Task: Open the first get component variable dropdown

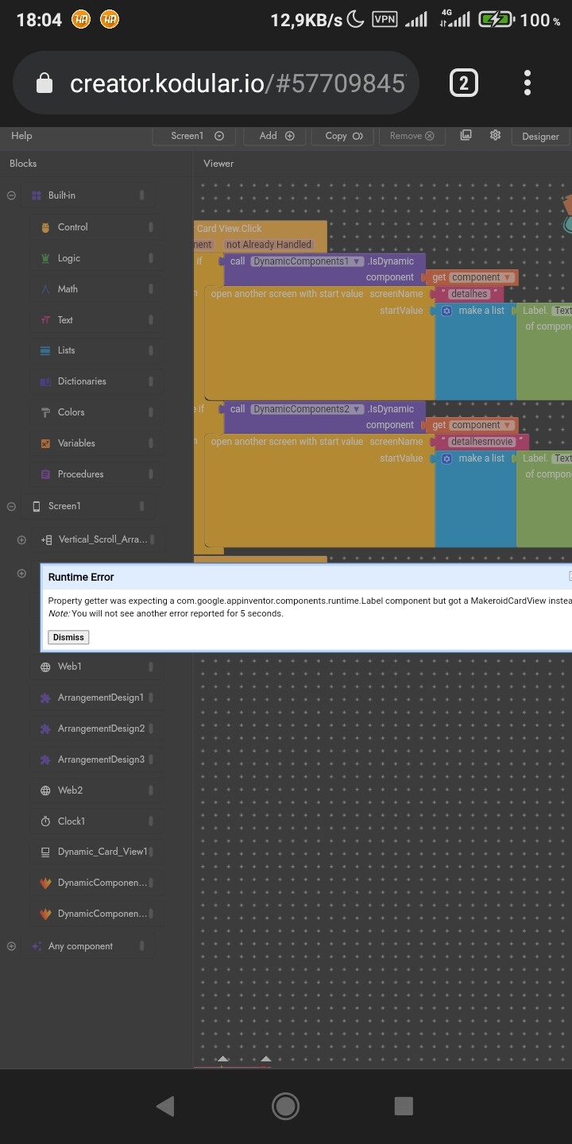Action: tap(481, 277)
